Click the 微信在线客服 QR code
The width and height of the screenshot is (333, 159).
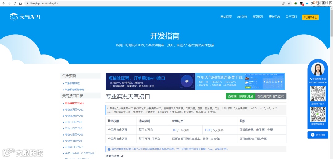(x=318, y=114)
